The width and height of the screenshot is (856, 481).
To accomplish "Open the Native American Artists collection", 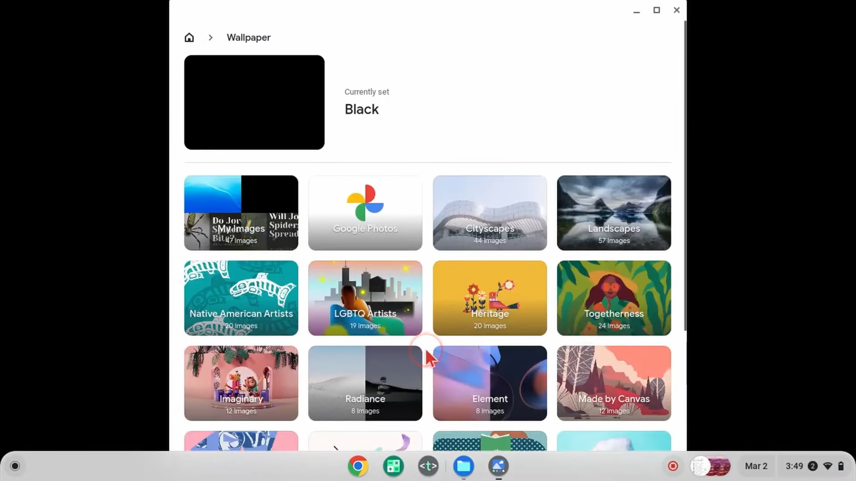I will (x=241, y=298).
